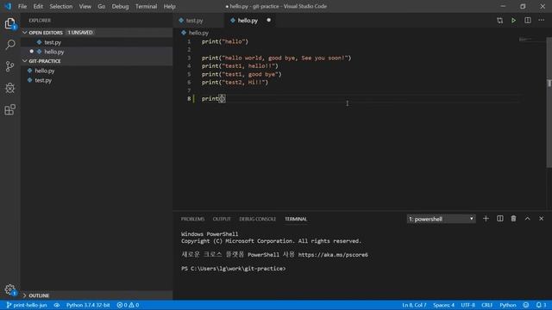
Task: Select hello.py under Open Editors
Action: (x=97, y=52)
